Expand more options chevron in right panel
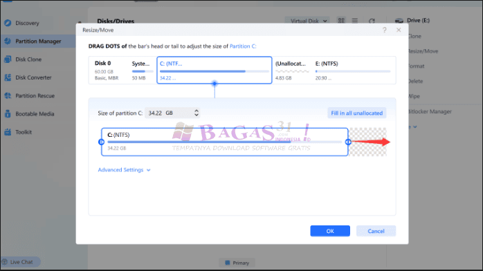 pos(414,127)
